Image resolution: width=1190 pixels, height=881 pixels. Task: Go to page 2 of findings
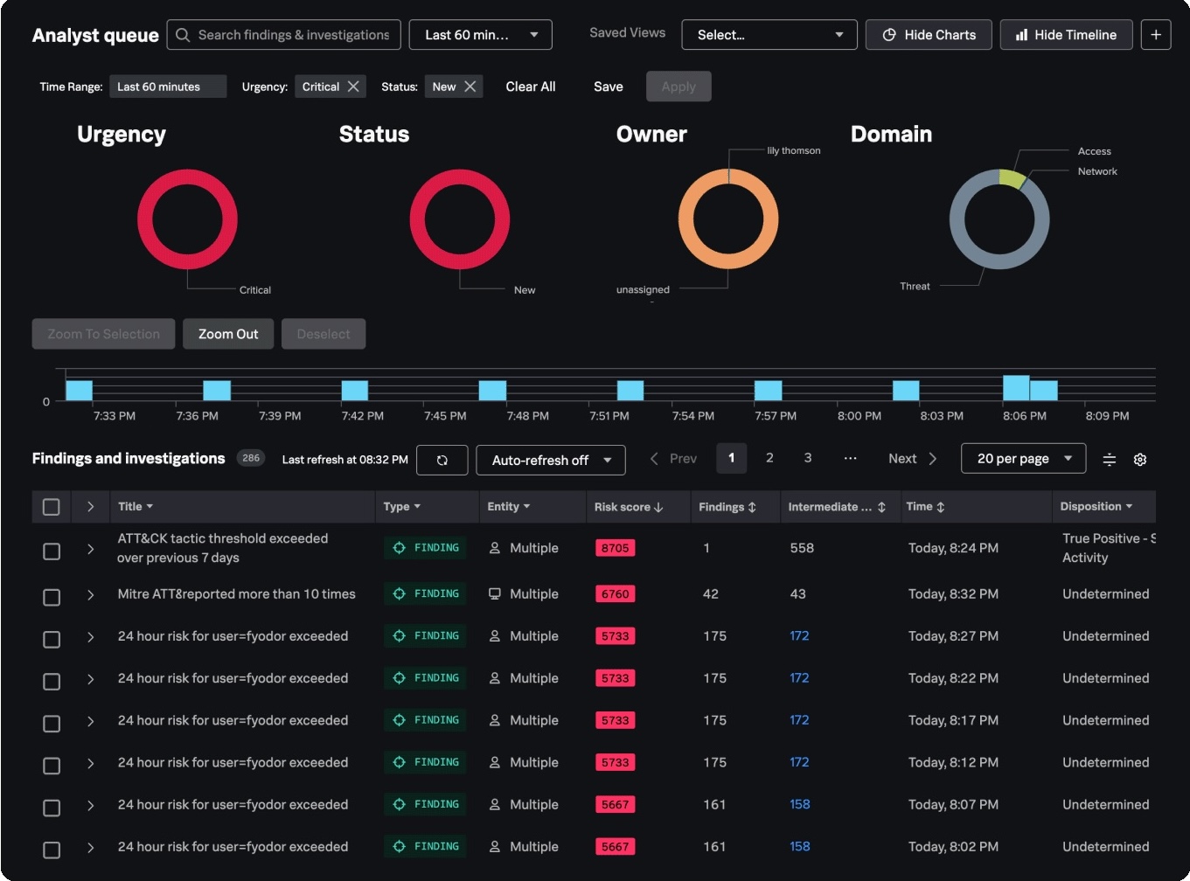[769, 458]
